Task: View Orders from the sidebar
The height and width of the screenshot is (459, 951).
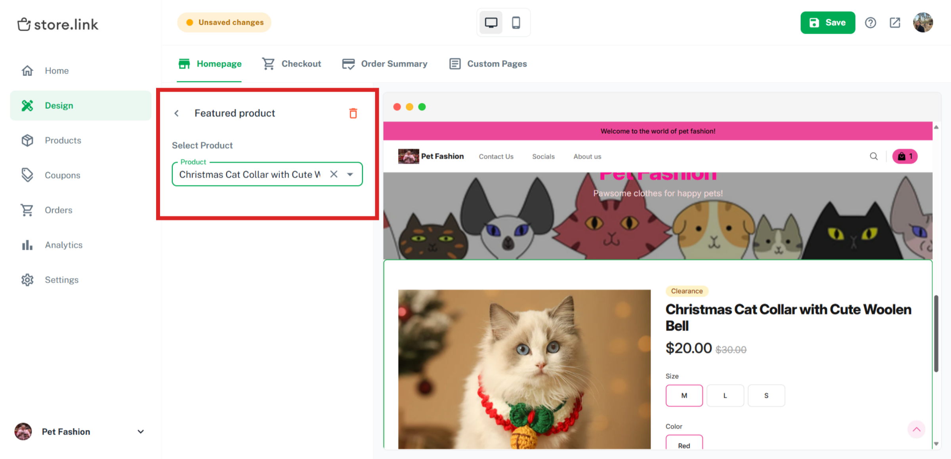Action: coord(58,210)
